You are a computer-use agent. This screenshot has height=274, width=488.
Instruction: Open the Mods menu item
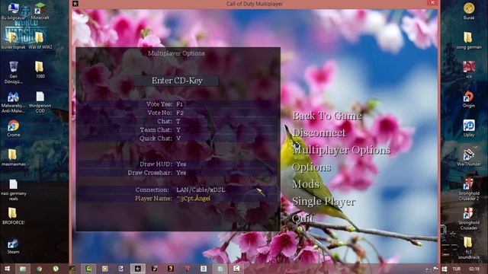pyautogui.click(x=306, y=184)
